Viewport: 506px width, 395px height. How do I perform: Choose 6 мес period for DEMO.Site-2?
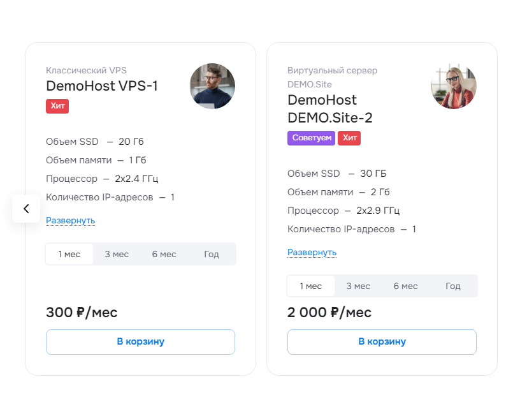pyautogui.click(x=406, y=286)
